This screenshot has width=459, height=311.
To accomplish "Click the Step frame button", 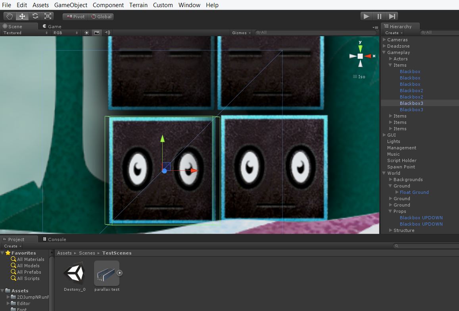I will [392, 16].
